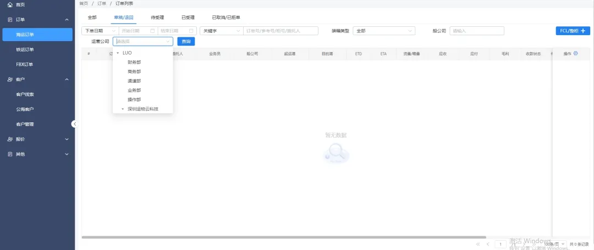Image resolution: width=594 pixels, height=250 pixels.
Task: Select 海运订单 in the sidebar
Action: 37,35
